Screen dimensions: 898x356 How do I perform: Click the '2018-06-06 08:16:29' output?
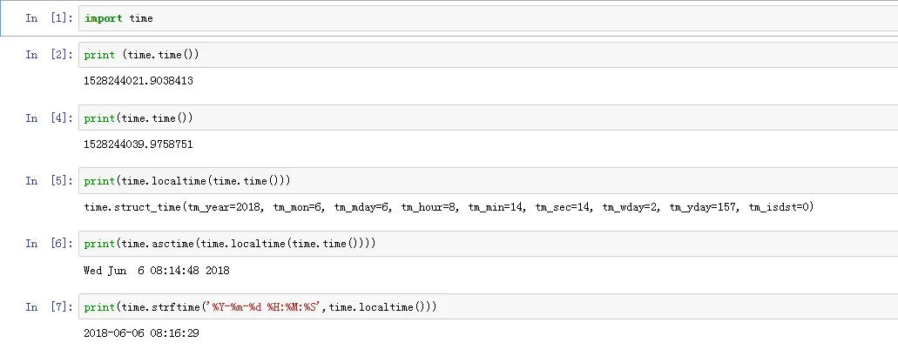(141, 333)
